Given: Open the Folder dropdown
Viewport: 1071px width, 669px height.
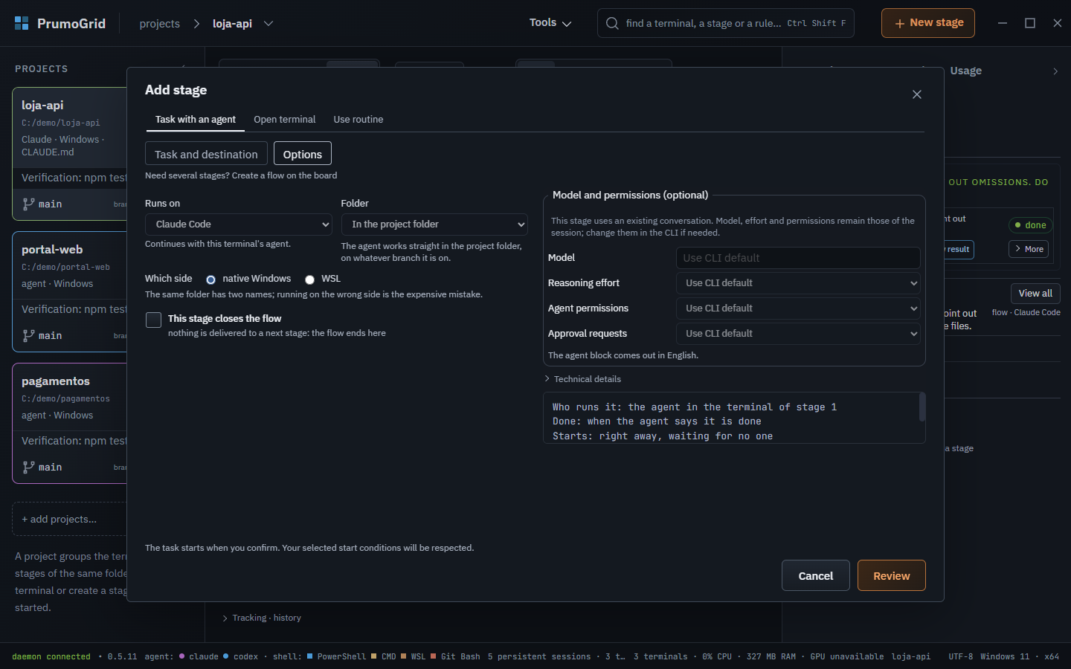Looking at the screenshot, I should 434,224.
